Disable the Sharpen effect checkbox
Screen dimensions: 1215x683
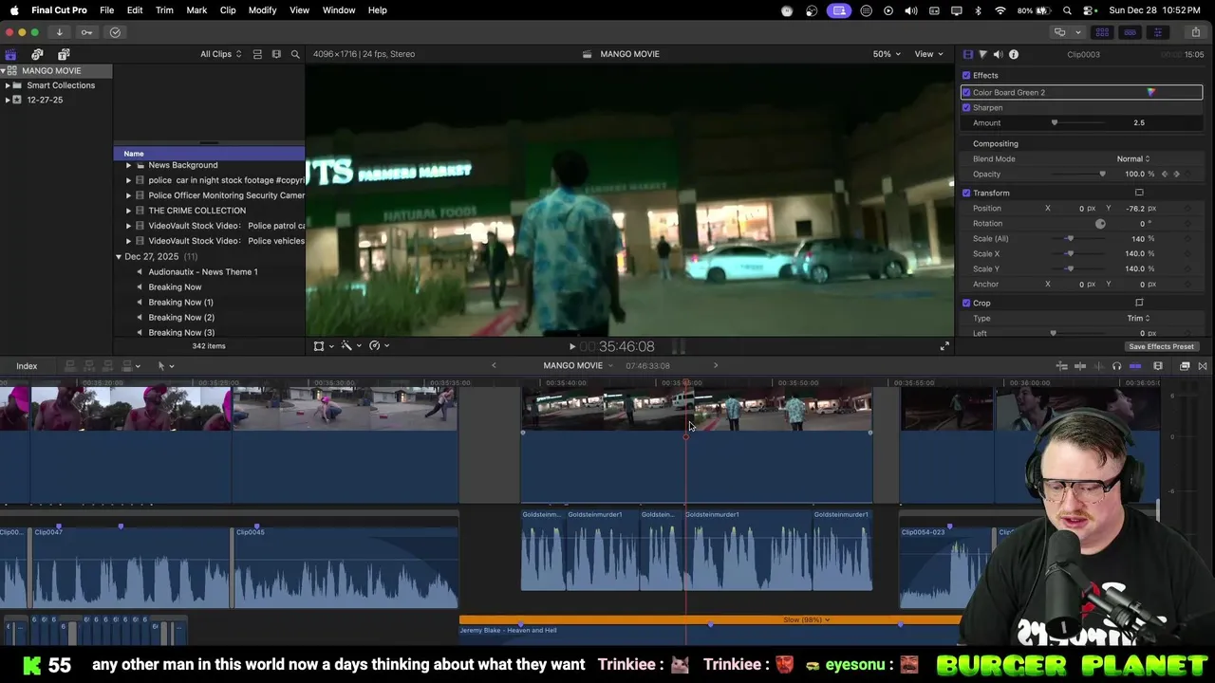click(x=966, y=107)
